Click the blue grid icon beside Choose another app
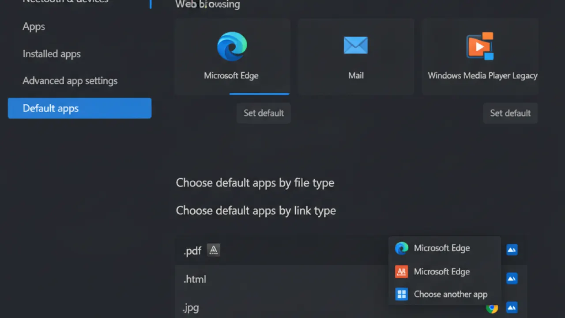565x318 pixels. (402, 294)
